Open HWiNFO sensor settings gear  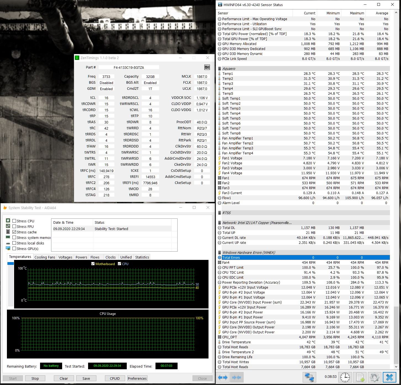374,377
